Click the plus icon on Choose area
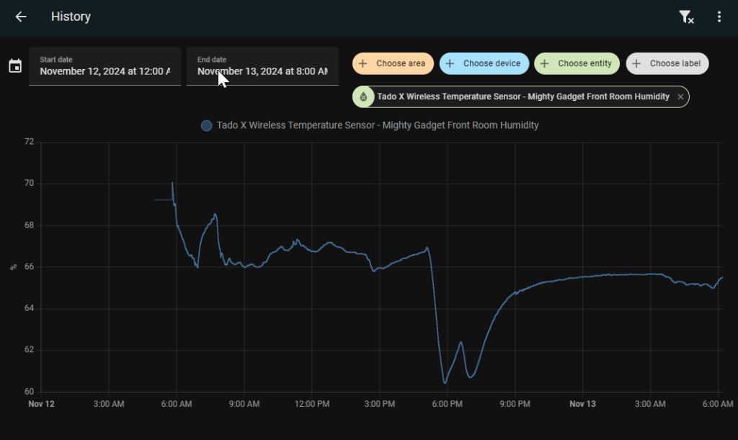The image size is (738, 440). point(363,63)
